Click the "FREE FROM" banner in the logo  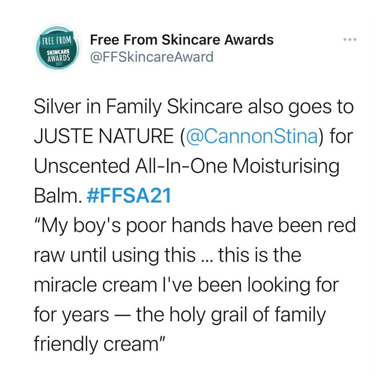57,39
